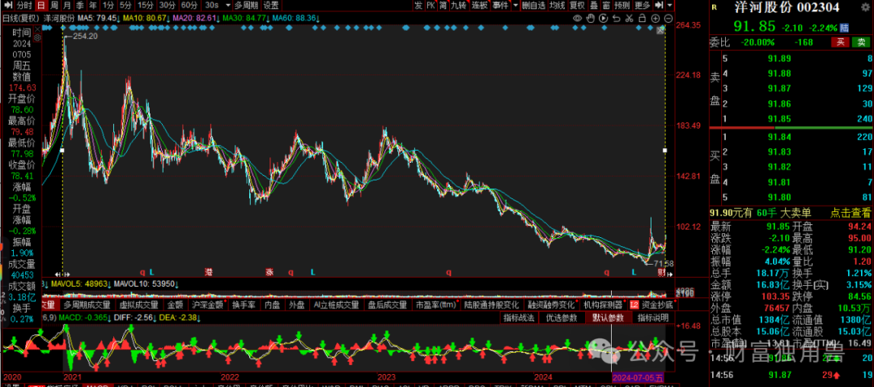
Task: Switch to 1分 one-minute chart
Action: pos(109,5)
